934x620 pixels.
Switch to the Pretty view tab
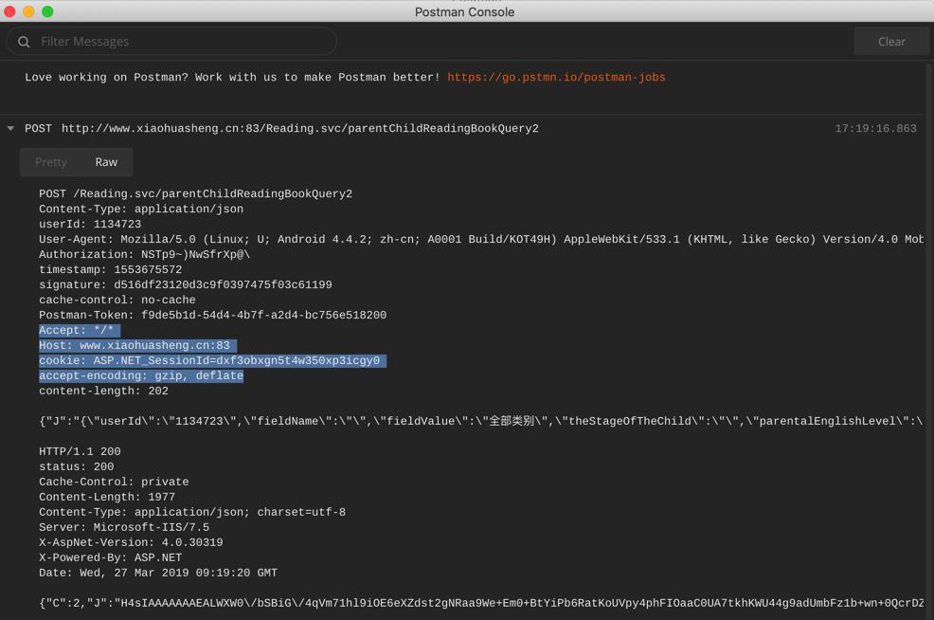(51, 162)
